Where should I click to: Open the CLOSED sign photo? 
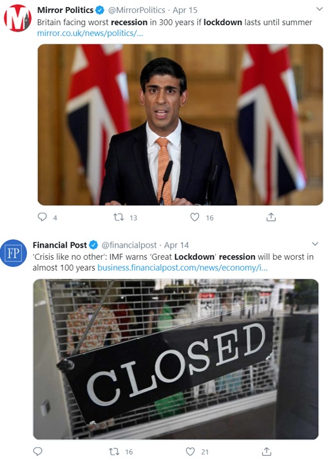176,359
